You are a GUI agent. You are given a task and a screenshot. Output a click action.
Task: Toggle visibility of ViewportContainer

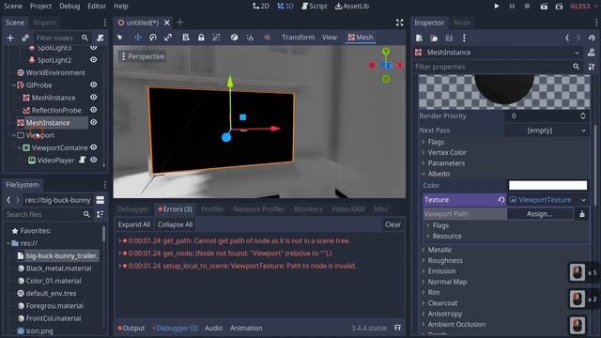pyautogui.click(x=93, y=147)
